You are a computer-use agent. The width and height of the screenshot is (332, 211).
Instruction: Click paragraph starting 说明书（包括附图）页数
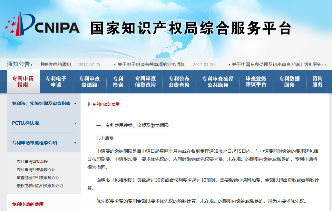pyautogui.click(x=203, y=184)
